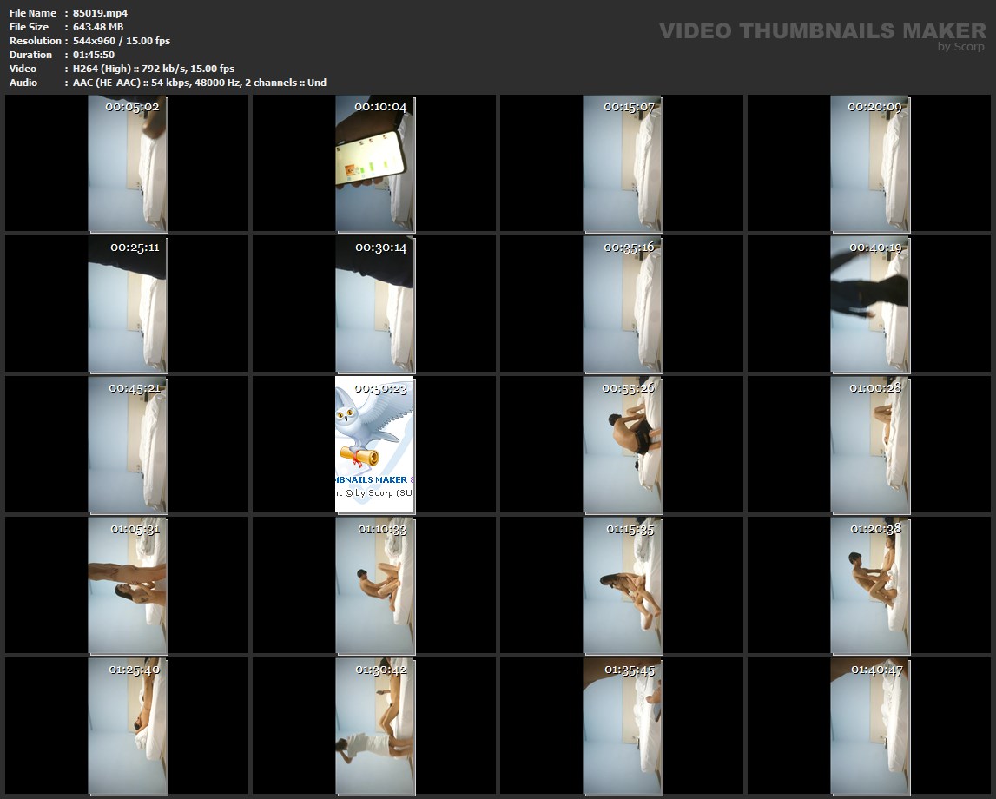Select the thumbnail at timestamp 00:45:21
This screenshot has width=996, height=799.
coord(127,446)
